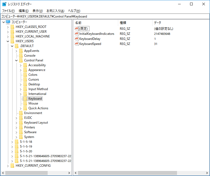Expand the Keyboard Layout key
The image size is (210, 176).
click(17, 123)
